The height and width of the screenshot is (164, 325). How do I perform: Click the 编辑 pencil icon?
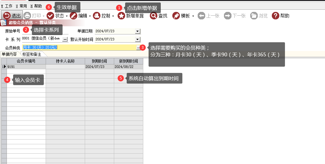coord(74,16)
